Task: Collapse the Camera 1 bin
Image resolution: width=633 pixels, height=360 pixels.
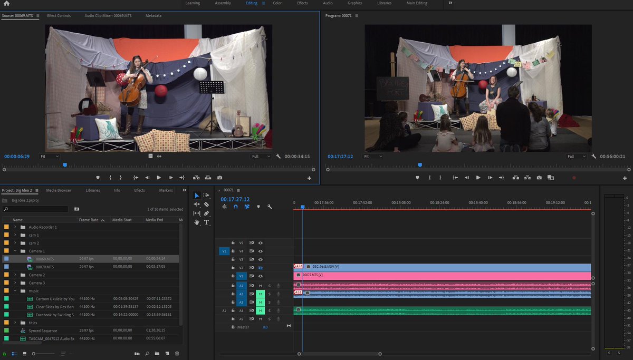Action: pos(15,251)
